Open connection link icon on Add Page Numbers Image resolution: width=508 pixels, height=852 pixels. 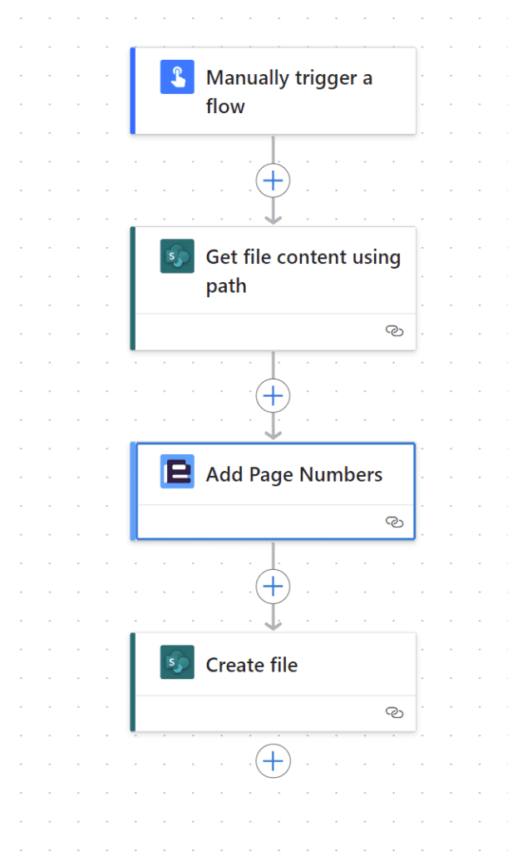click(394, 522)
